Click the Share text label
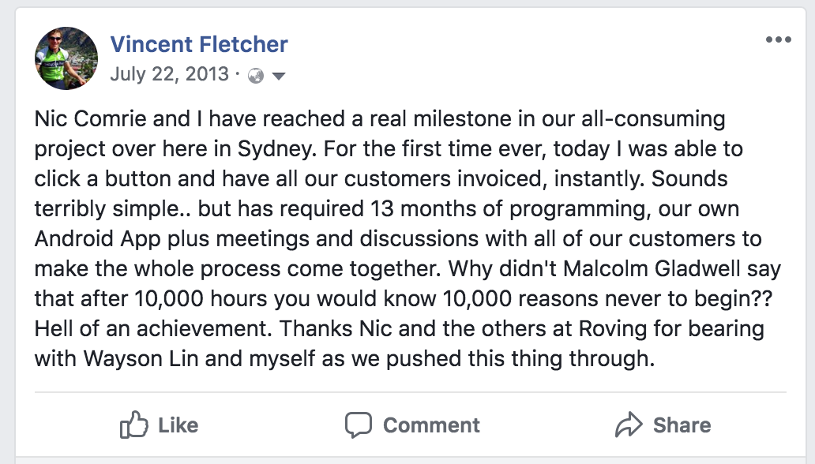This screenshot has width=815, height=464. (x=682, y=425)
